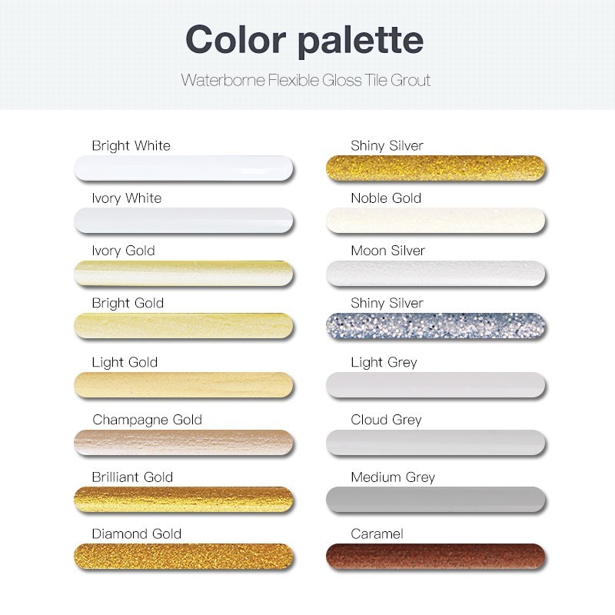Click the Champagne Gold swatch bar
The height and width of the screenshot is (615, 615).
tap(184, 442)
